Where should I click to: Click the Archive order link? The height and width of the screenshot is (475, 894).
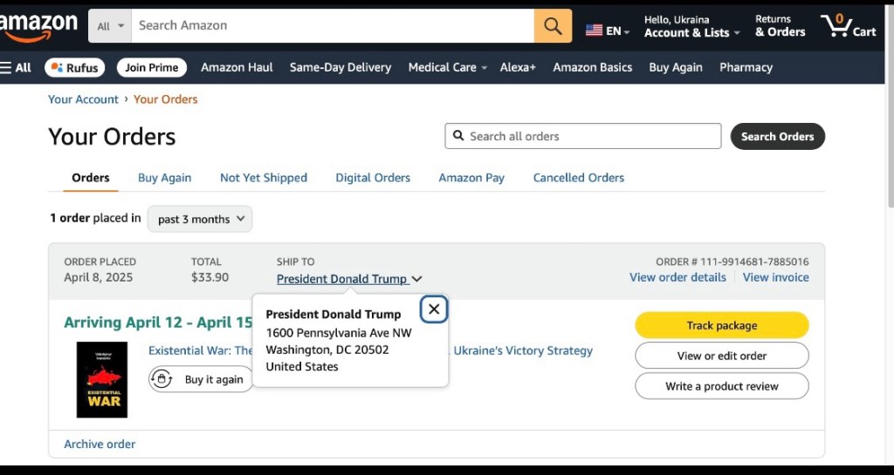click(x=100, y=444)
